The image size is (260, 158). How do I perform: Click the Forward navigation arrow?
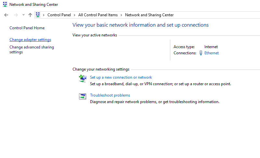pos(16,15)
